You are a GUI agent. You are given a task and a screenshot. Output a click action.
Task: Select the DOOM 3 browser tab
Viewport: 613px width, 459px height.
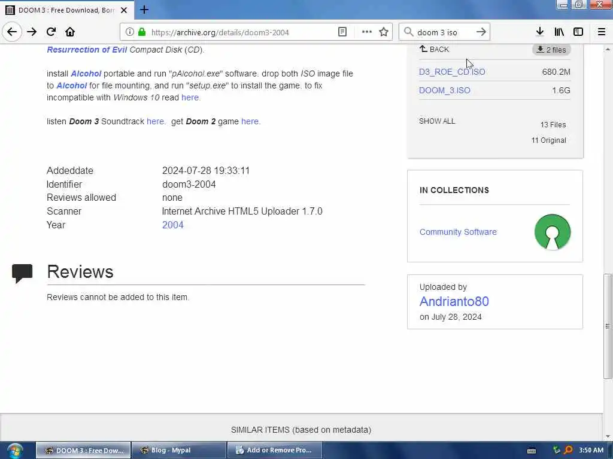pyautogui.click(x=66, y=10)
